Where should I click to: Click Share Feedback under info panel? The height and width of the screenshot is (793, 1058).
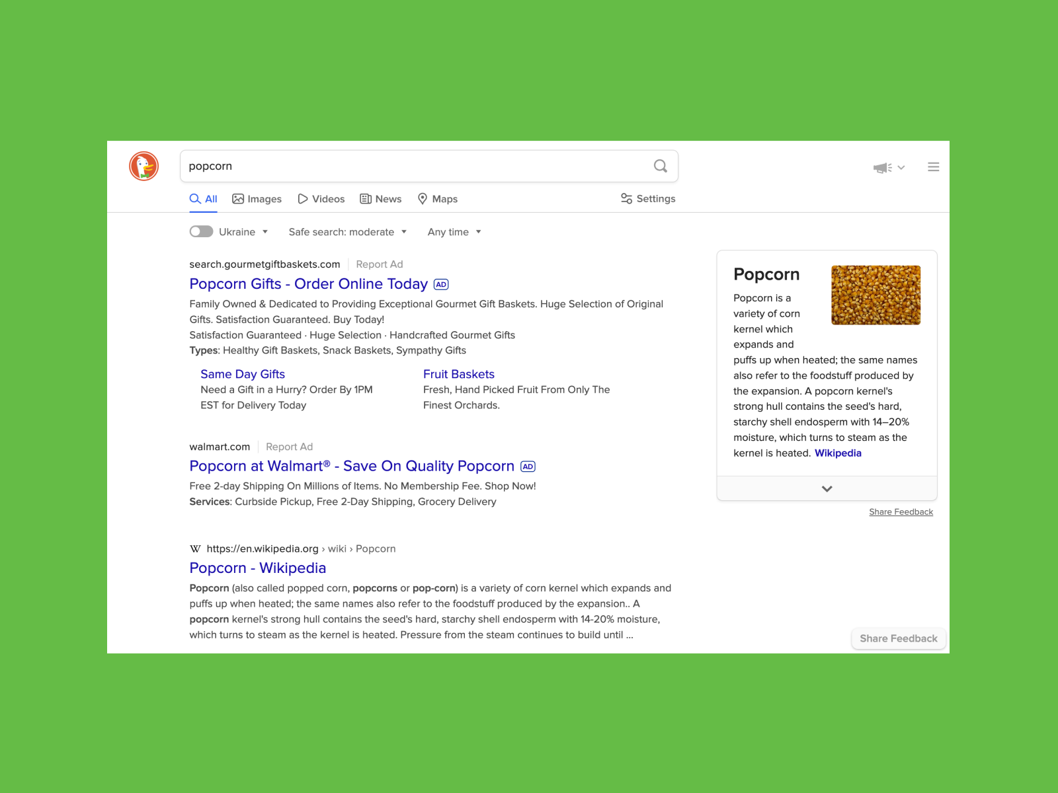click(x=901, y=512)
